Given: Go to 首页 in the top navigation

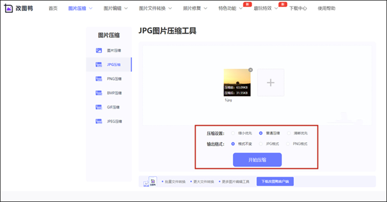Looking at the screenshot, I should (x=53, y=9).
